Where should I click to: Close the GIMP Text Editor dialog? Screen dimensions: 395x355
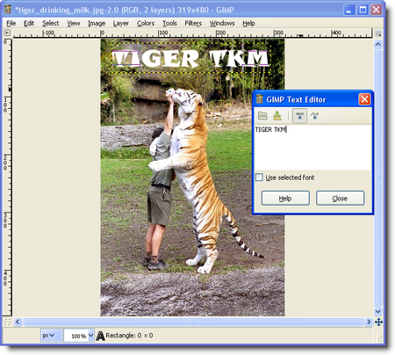(x=364, y=99)
